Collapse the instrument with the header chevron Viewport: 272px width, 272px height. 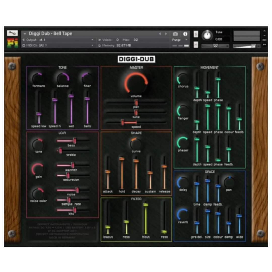(x=24, y=33)
